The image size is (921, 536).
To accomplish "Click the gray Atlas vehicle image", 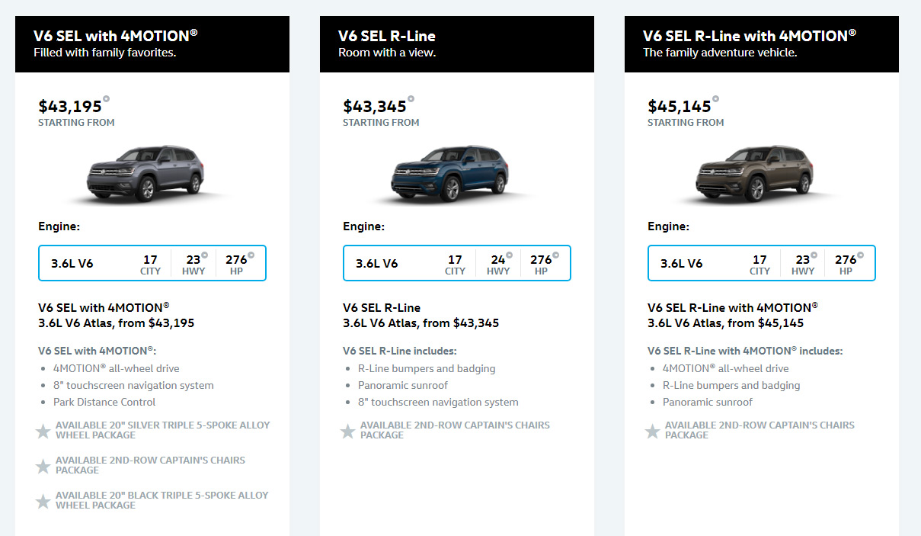I will (146, 172).
